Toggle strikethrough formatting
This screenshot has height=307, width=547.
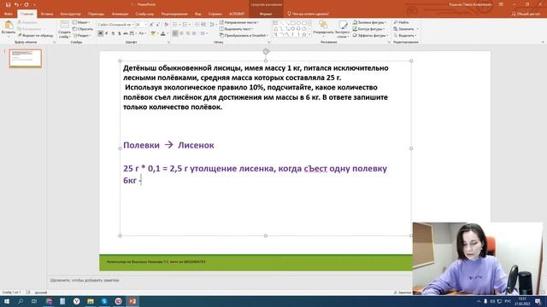point(126,33)
